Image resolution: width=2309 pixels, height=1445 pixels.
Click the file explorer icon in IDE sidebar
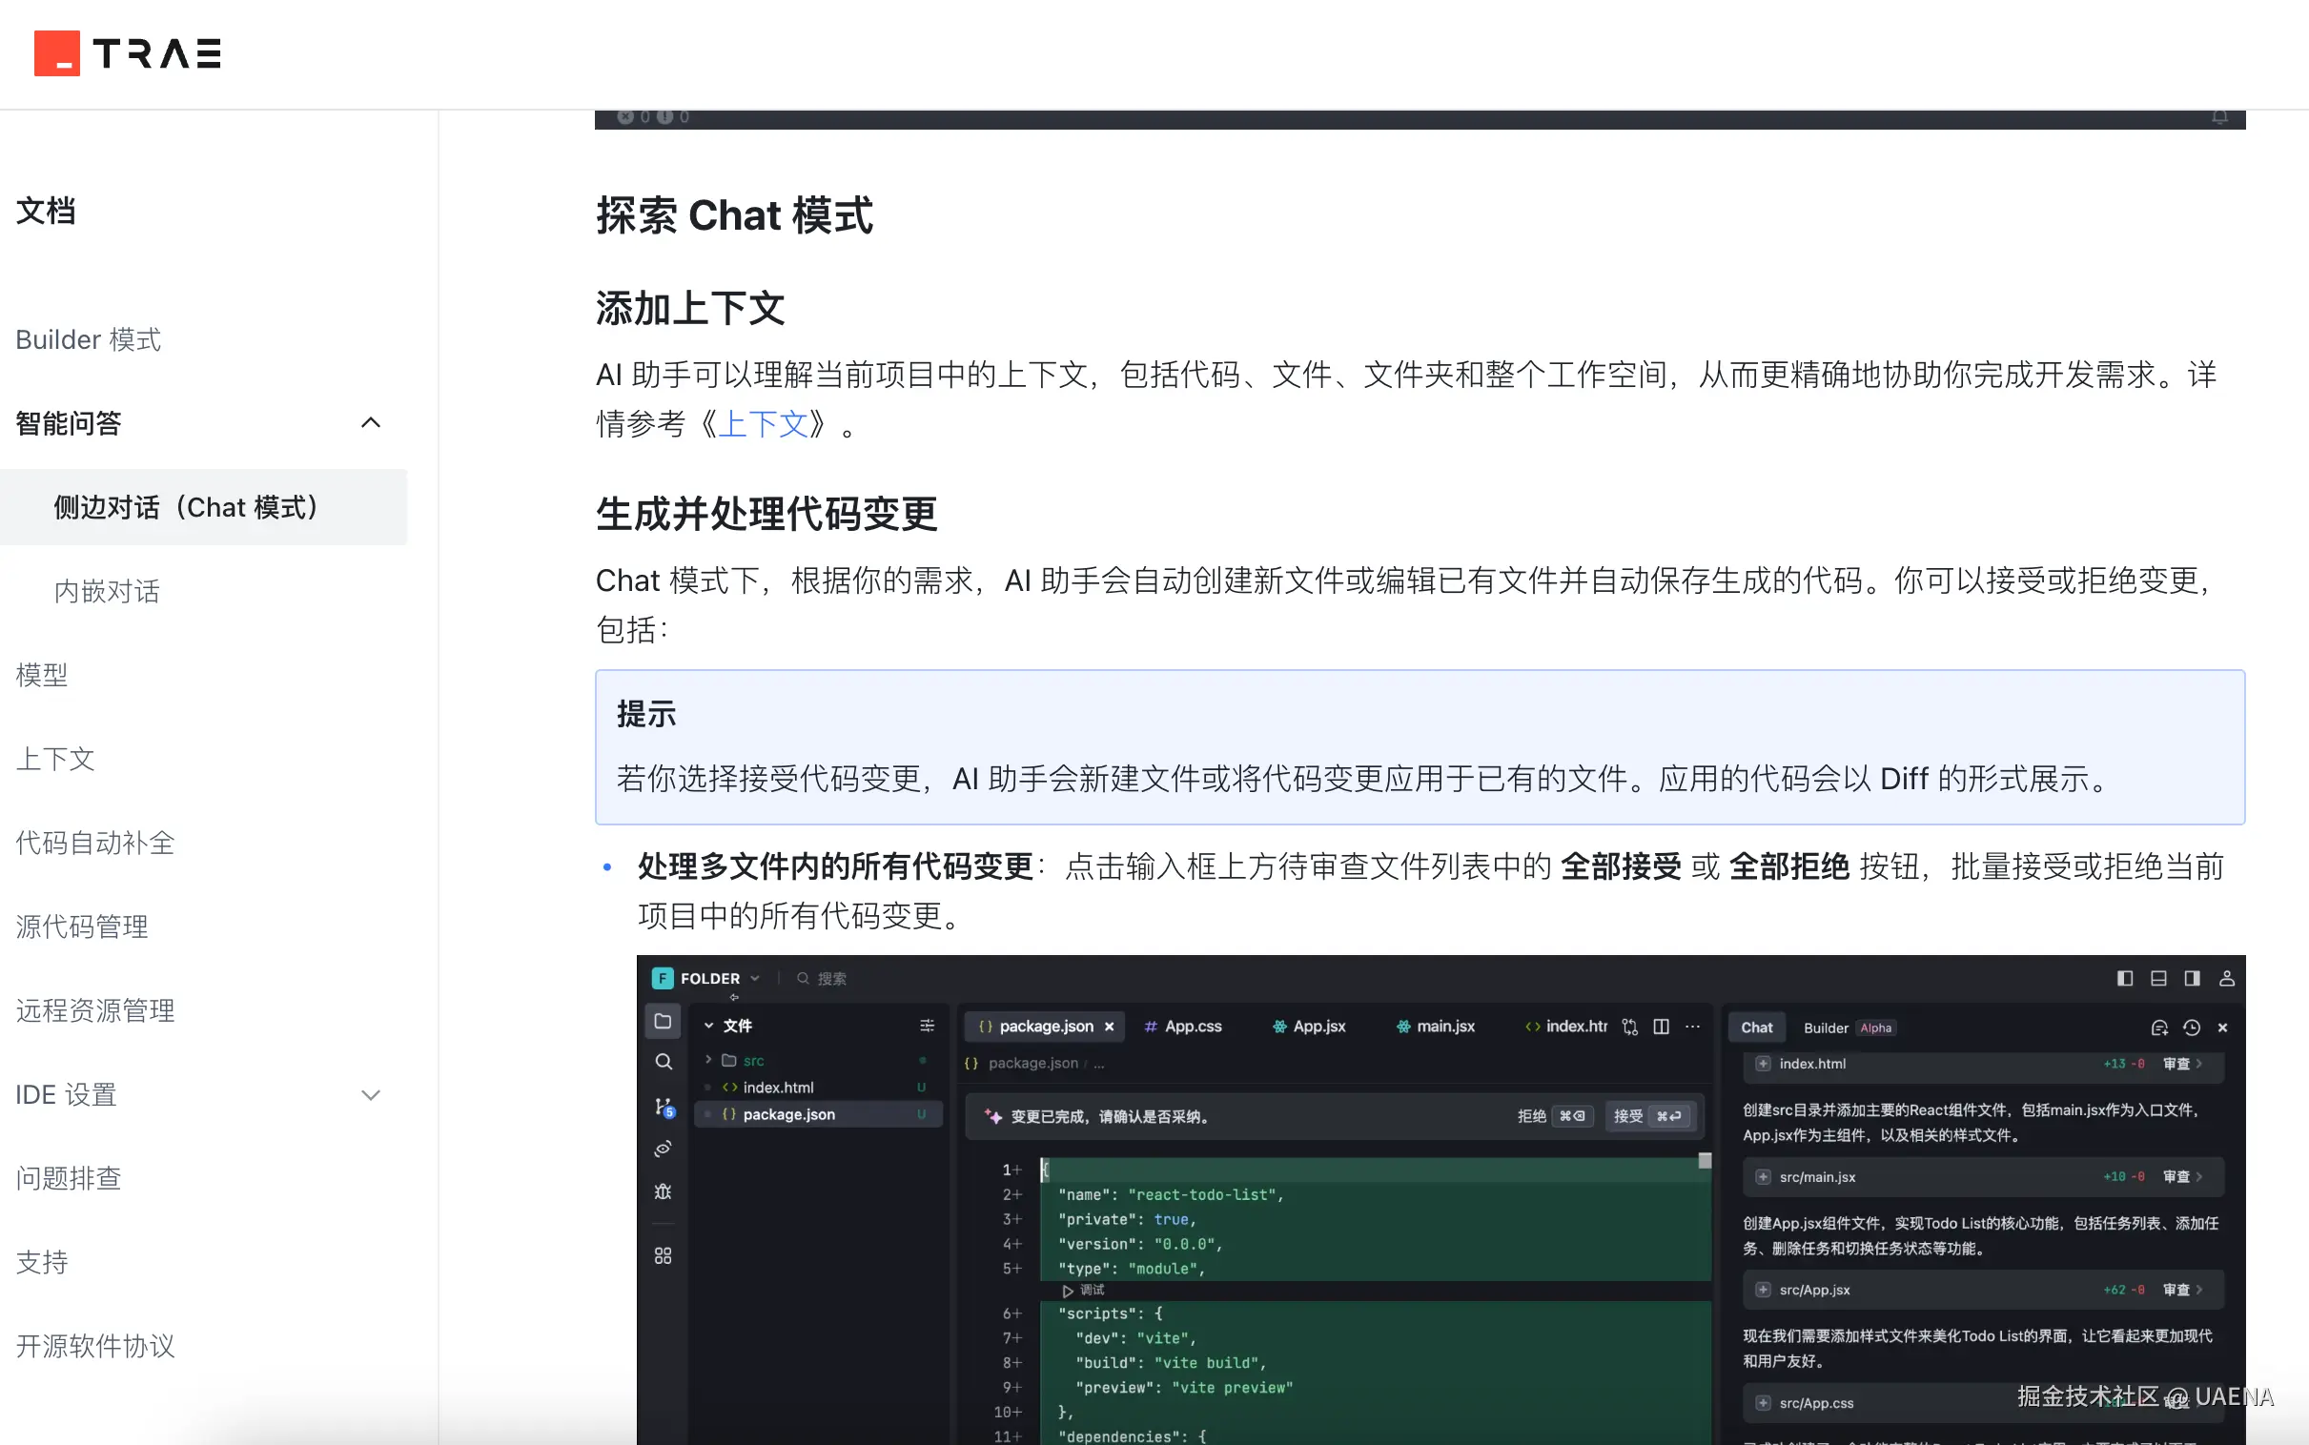[x=663, y=1021]
